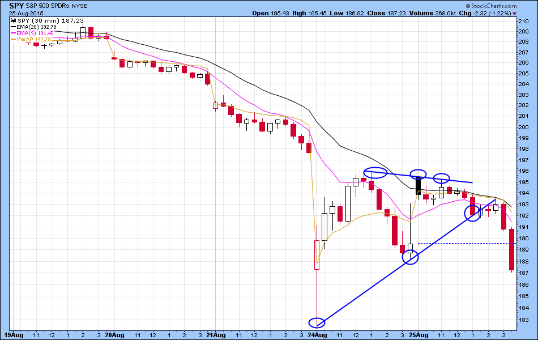Click the NYSE exchange label
This screenshot has height=340, width=538.
[80, 6]
